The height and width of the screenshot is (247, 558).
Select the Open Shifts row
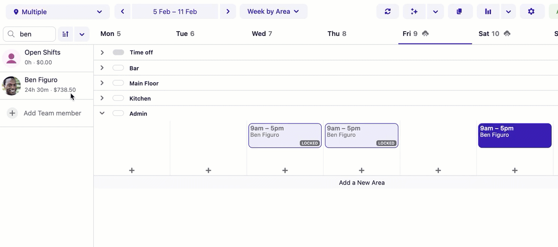point(46,58)
